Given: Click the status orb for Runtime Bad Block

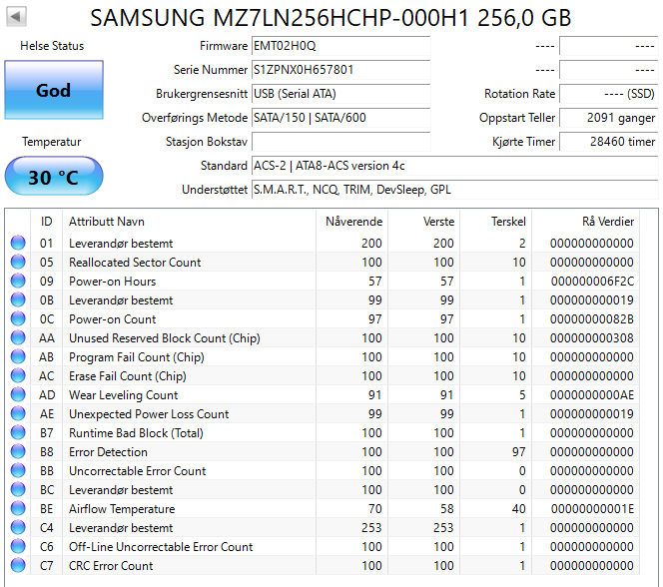Looking at the screenshot, I should [18, 432].
